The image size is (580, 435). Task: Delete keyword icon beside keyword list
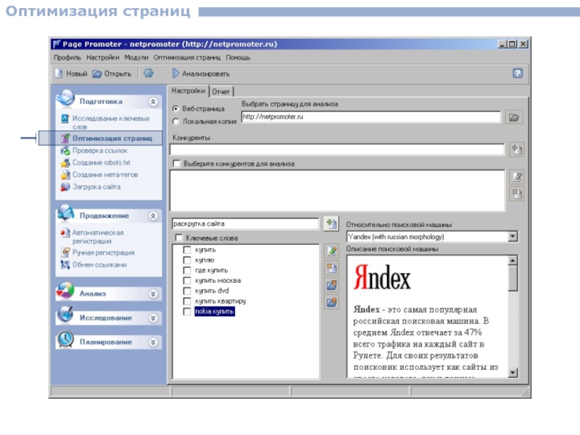coord(331,268)
